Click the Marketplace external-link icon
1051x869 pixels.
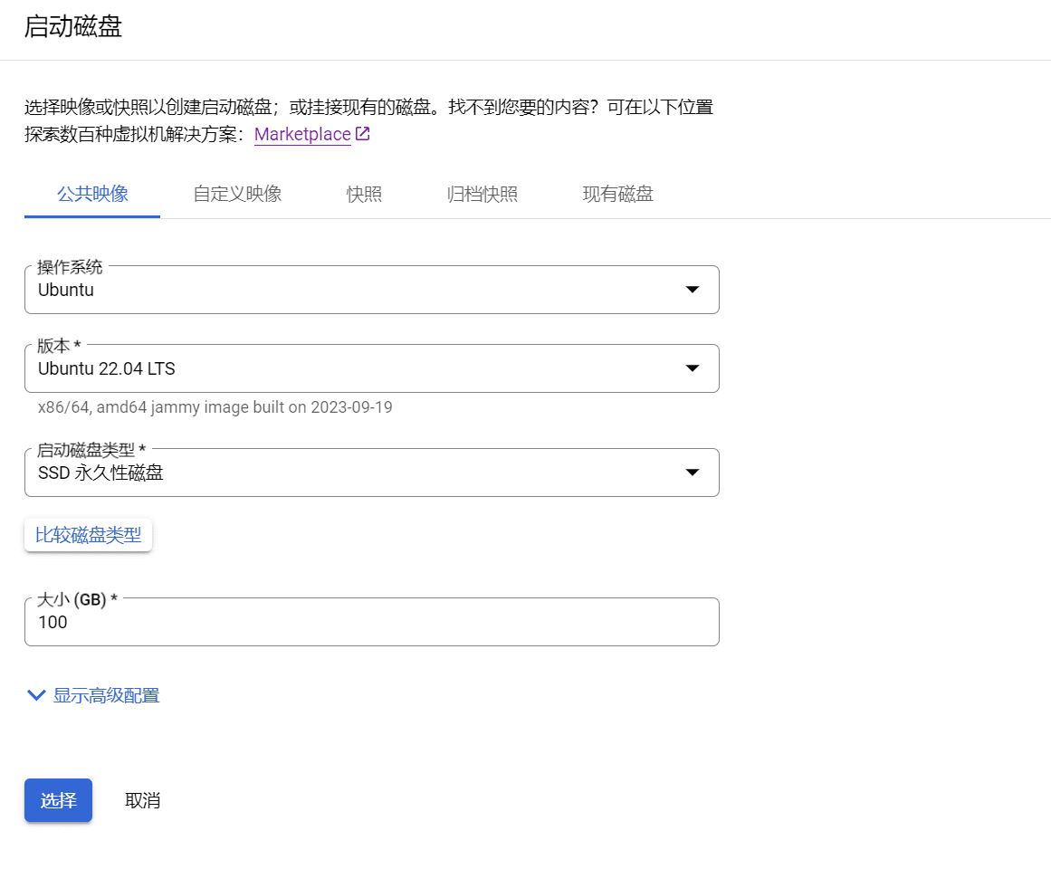coord(361,133)
